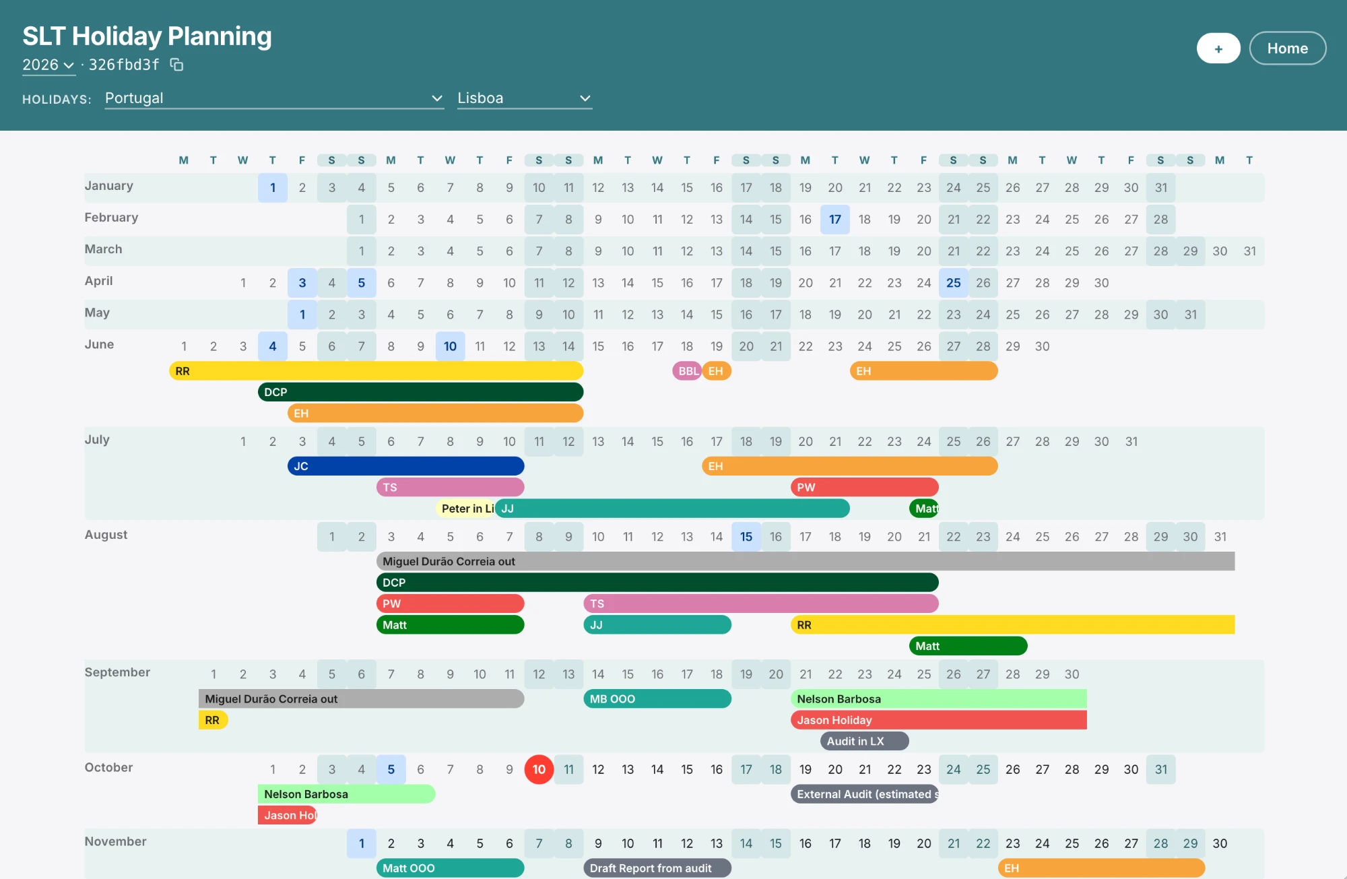This screenshot has width=1347, height=879.
Task: Select the holiday January 1
Action: (272, 187)
